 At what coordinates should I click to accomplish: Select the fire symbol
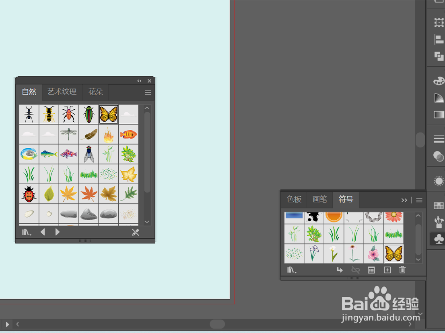tap(109, 134)
